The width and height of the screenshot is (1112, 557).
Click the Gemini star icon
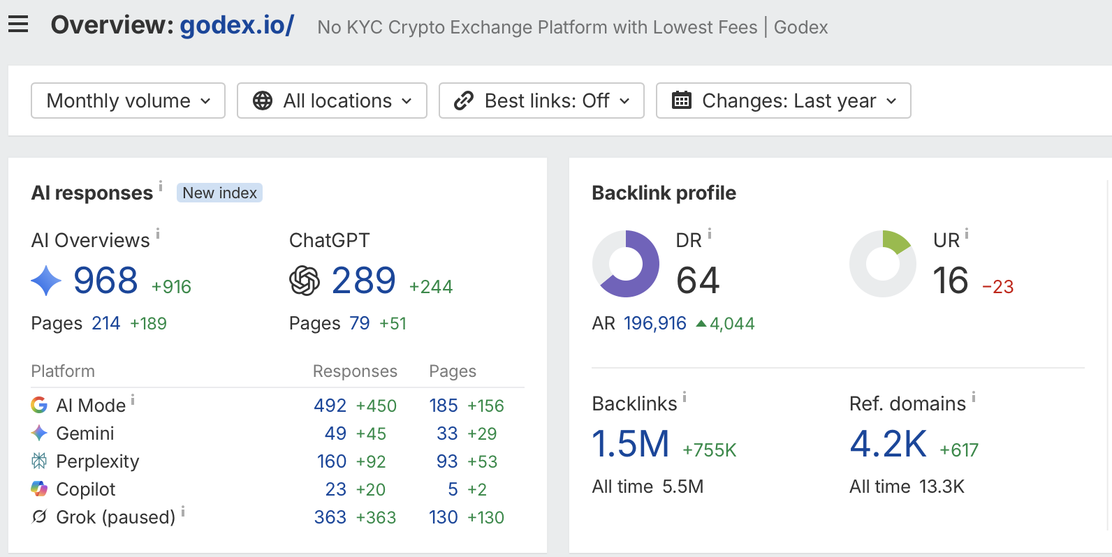pyautogui.click(x=39, y=433)
